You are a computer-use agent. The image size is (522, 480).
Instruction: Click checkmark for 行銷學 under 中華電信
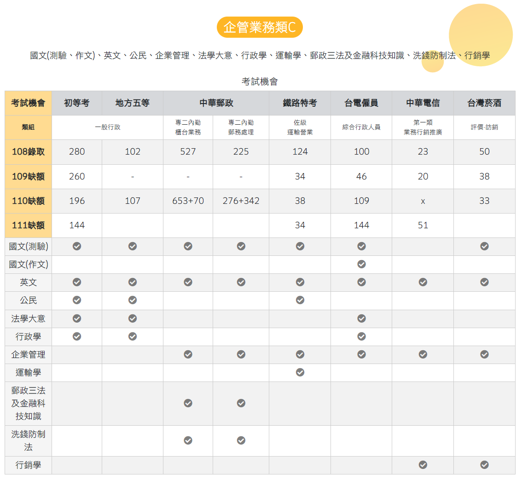pyautogui.click(x=423, y=465)
